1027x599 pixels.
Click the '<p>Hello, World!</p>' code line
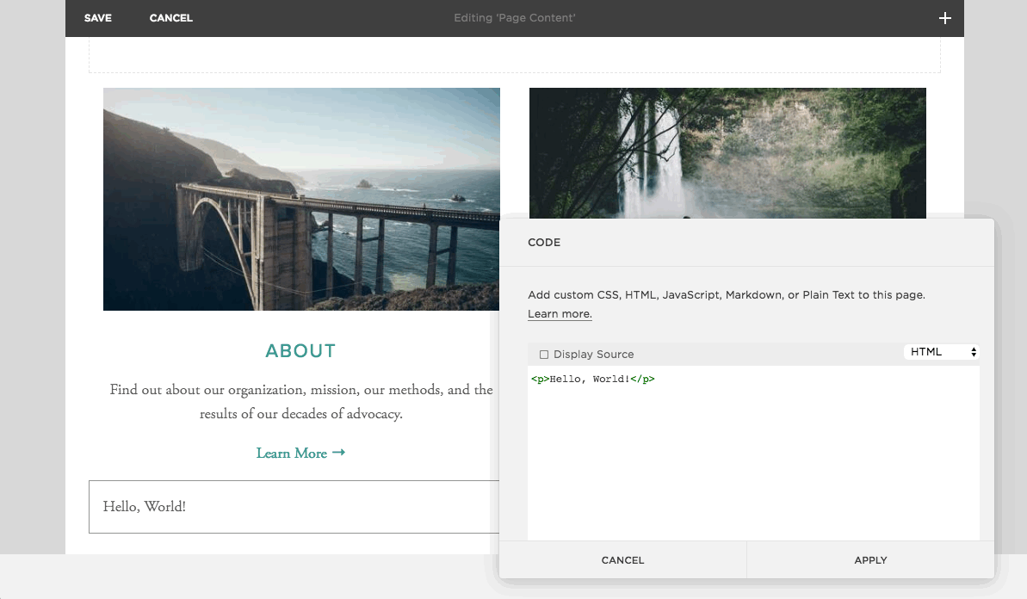point(593,379)
